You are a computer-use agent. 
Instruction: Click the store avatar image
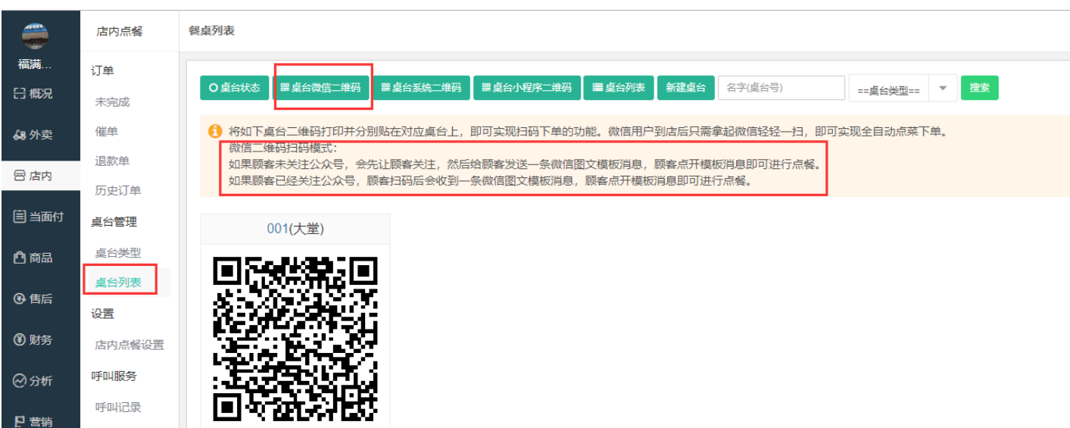coord(35,35)
